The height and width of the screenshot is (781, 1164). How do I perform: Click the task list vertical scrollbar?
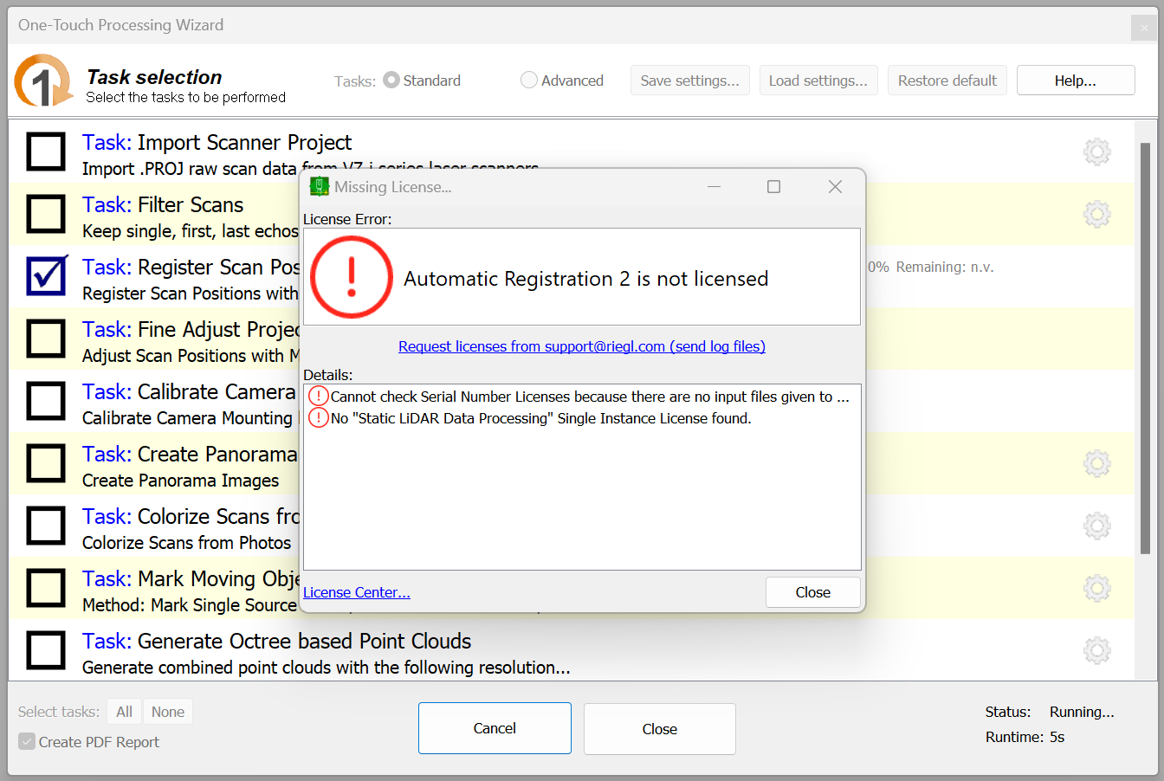1145,346
